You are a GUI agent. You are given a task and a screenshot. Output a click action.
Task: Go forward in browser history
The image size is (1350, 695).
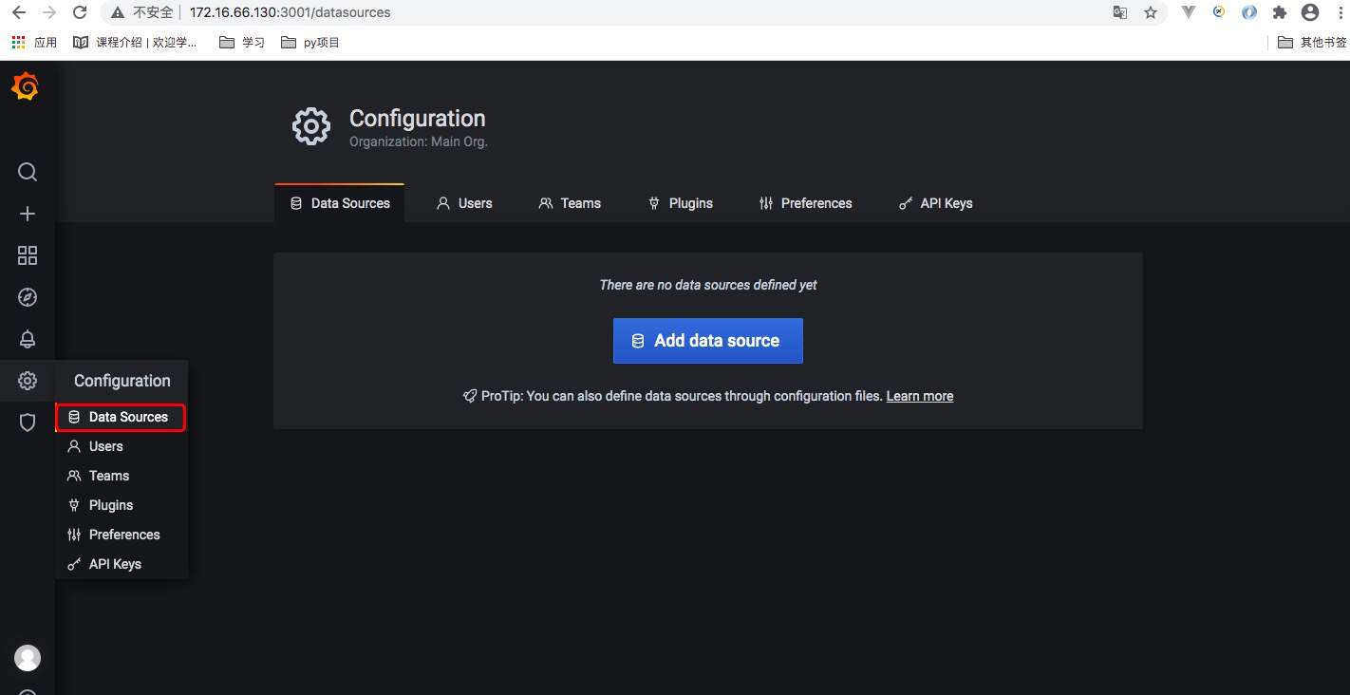49,12
